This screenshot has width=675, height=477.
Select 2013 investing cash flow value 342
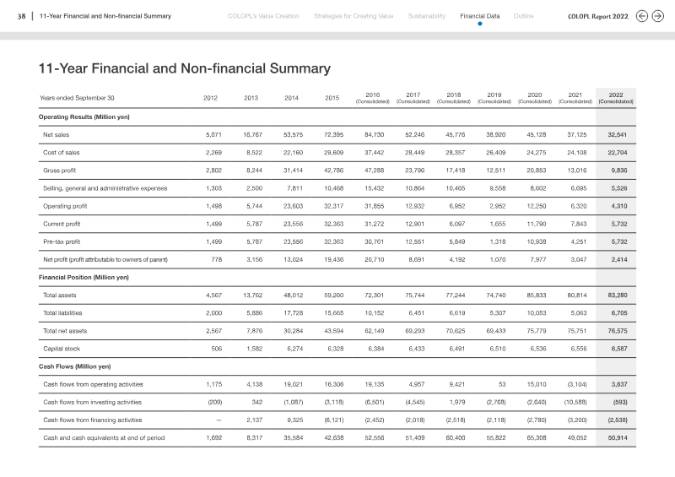point(257,402)
